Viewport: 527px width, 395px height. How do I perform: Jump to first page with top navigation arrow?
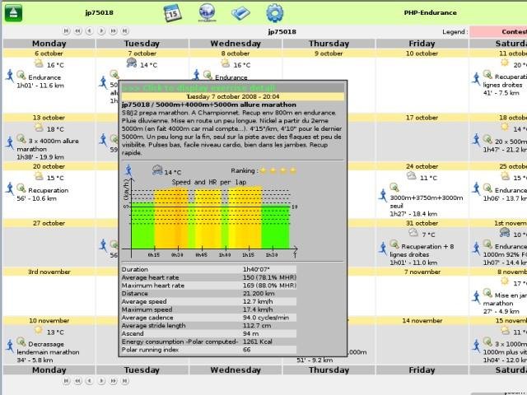point(67,31)
